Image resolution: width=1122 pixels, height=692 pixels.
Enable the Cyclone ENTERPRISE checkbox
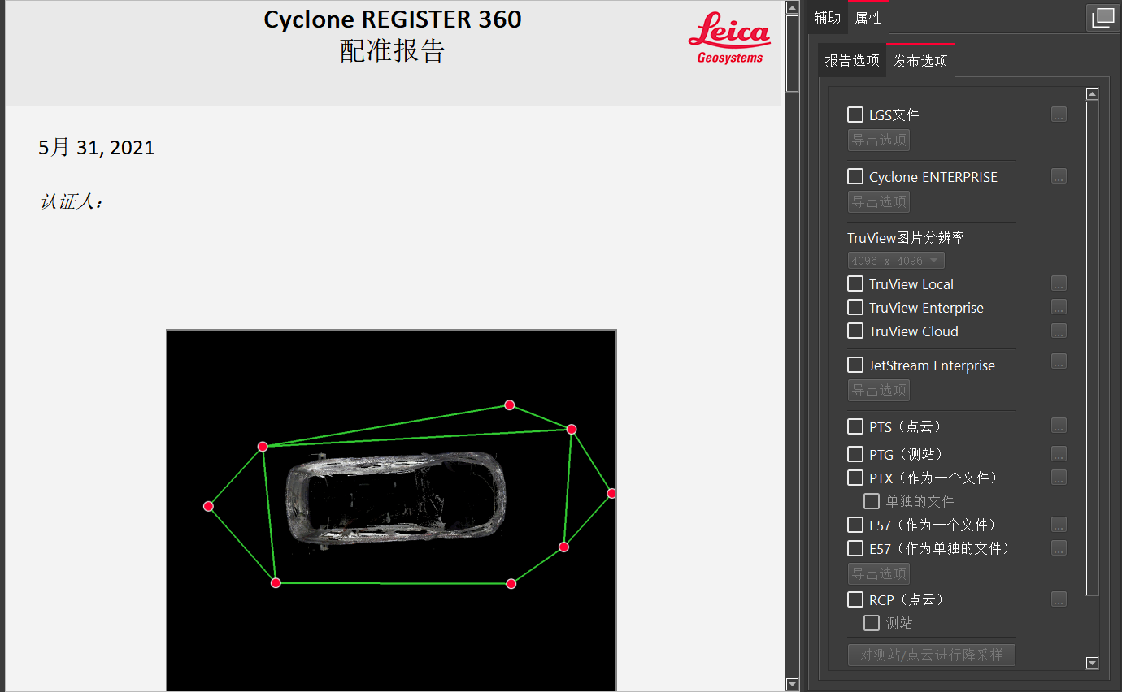(x=855, y=176)
